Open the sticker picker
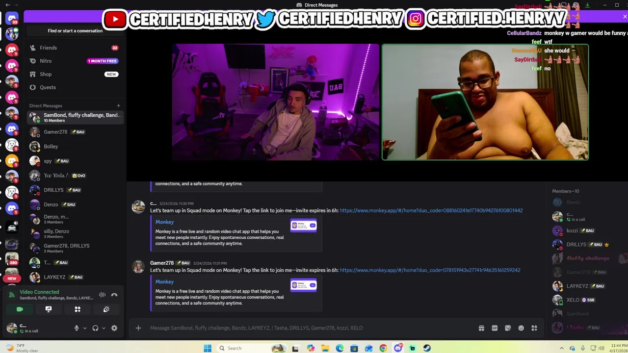This screenshot has height=353, width=628. pyautogui.click(x=508, y=328)
